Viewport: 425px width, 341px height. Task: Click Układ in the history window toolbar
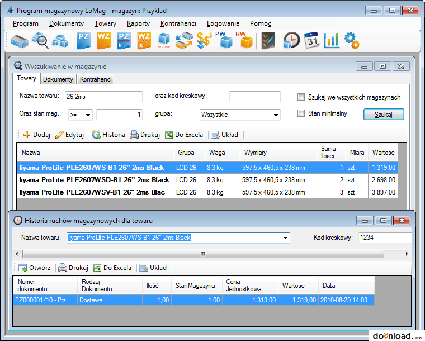tap(153, 268)
